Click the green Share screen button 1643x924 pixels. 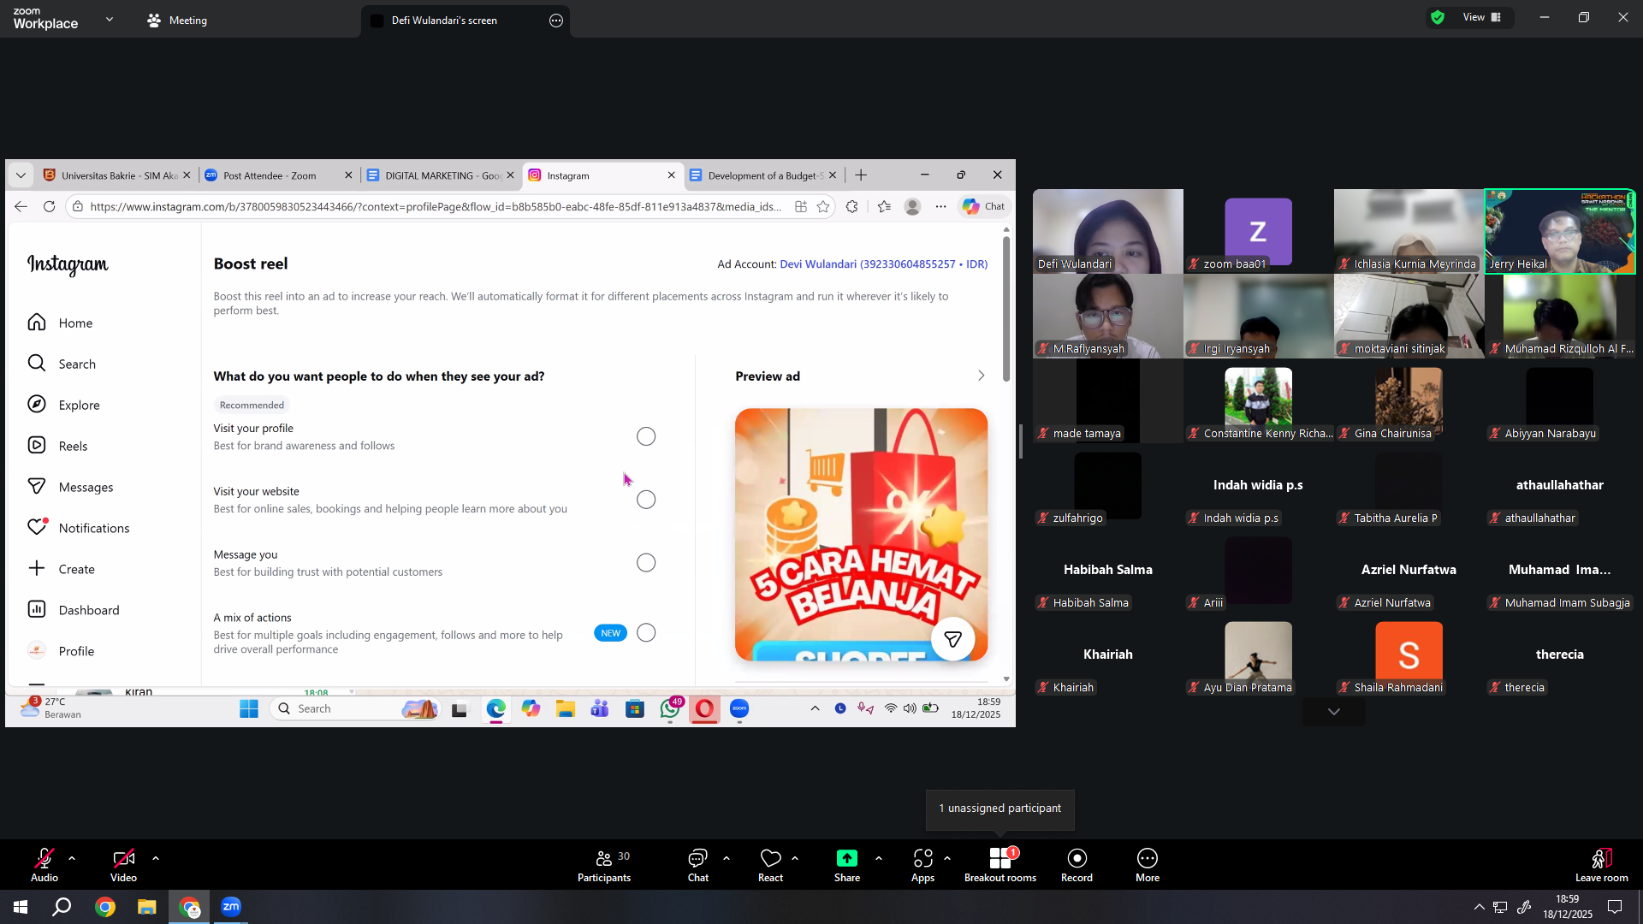847,858
